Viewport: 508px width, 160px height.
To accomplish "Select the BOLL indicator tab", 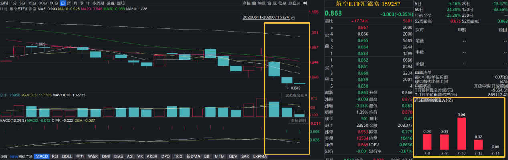I will (x=68, y=156).
